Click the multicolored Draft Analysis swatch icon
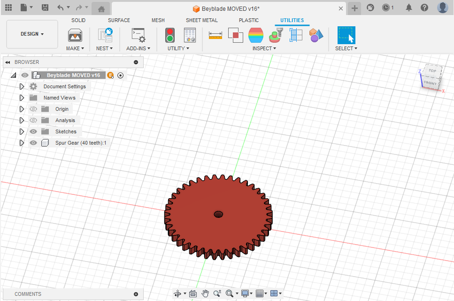The height and width of the screenshot is (301, 454). (256, 35)
